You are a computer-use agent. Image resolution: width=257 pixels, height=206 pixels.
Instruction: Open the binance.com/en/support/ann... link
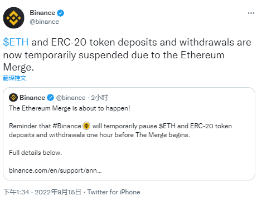tap(55, 170)
